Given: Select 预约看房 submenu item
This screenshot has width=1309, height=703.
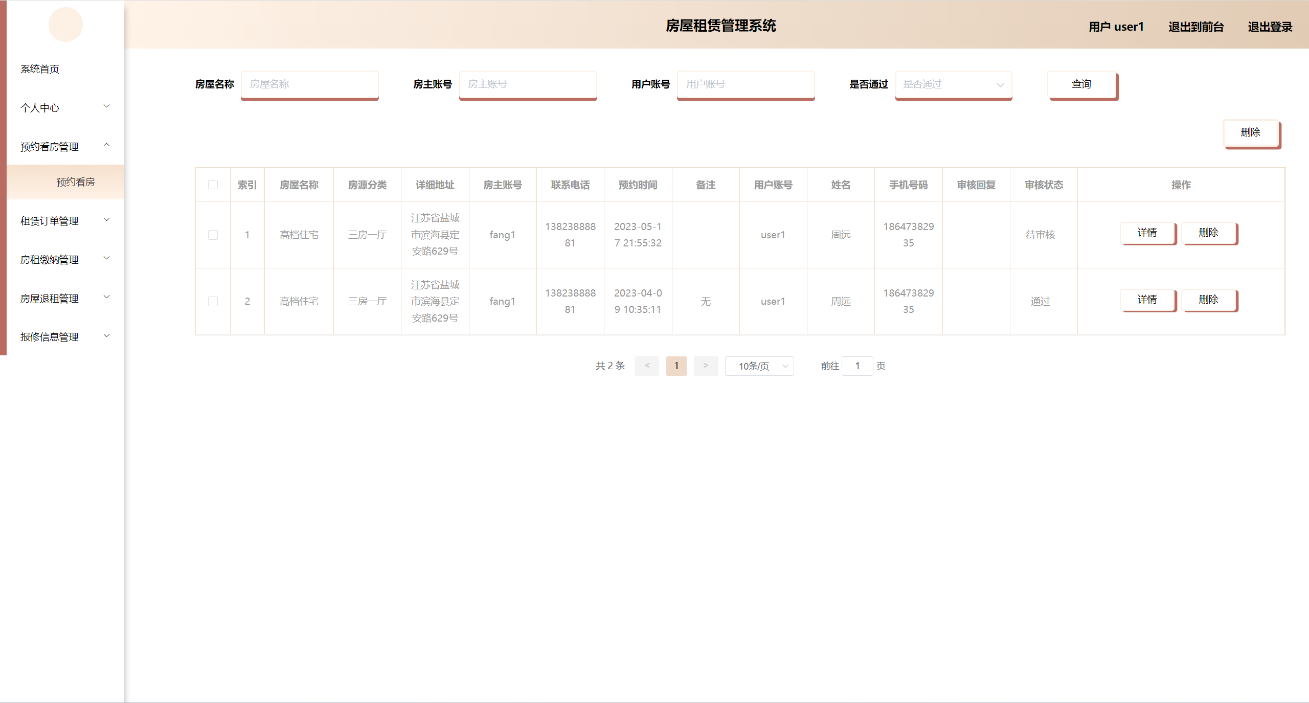Looking at the screenshot, I should (75, 182).
